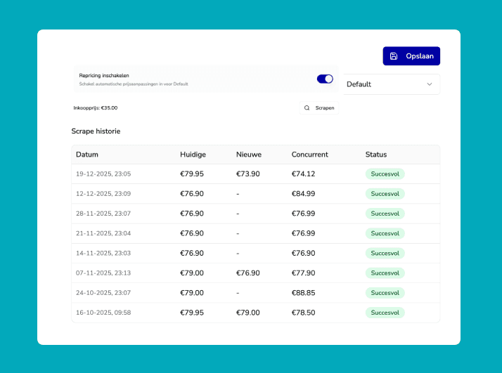Click the chevron arrow in Default dropdown

(430, 84)
